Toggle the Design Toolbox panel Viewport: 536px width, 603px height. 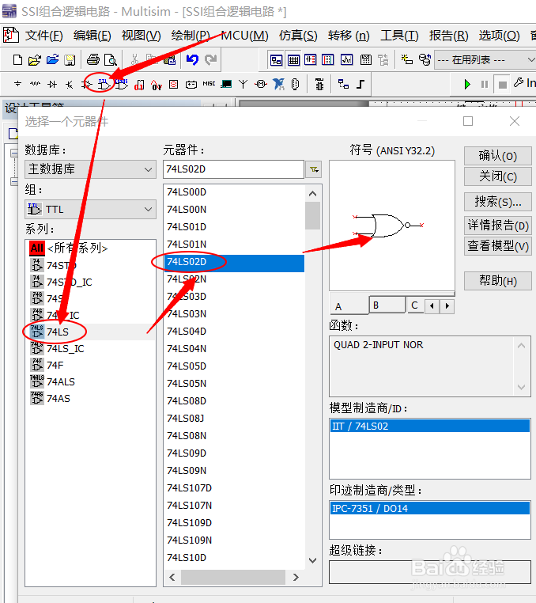tap(276, 60)
